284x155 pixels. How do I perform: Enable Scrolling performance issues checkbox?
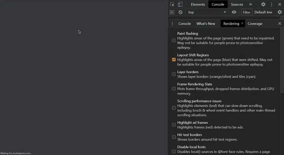click(x=174, y=108)
